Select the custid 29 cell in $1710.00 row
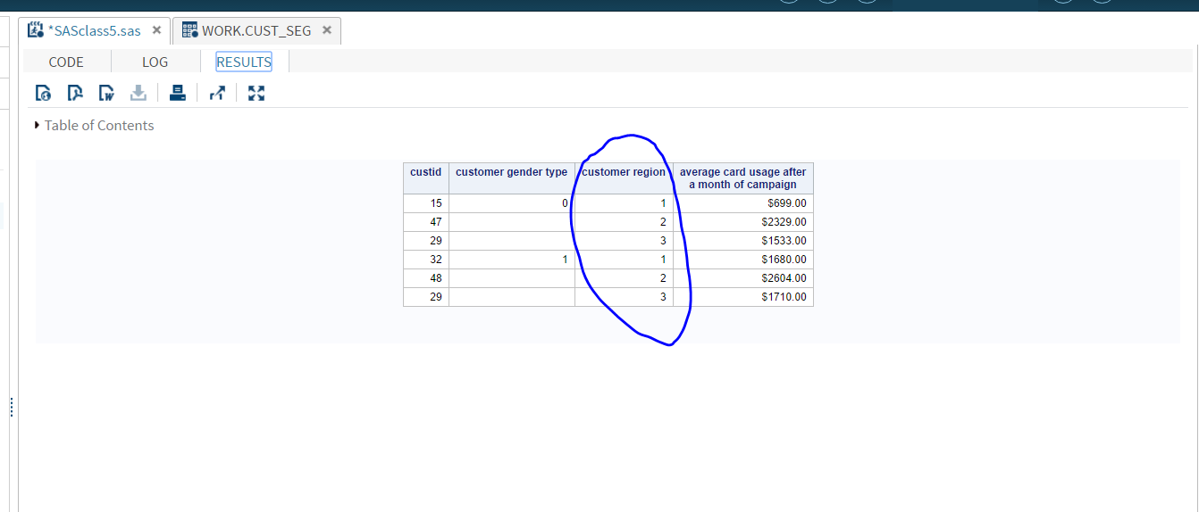The width and height of the screenshot is (1199, 512). click(x=426, y=297)
